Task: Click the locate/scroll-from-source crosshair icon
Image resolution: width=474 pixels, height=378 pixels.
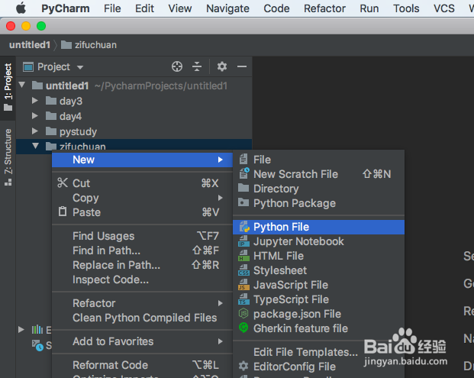Action: point(177,66)
